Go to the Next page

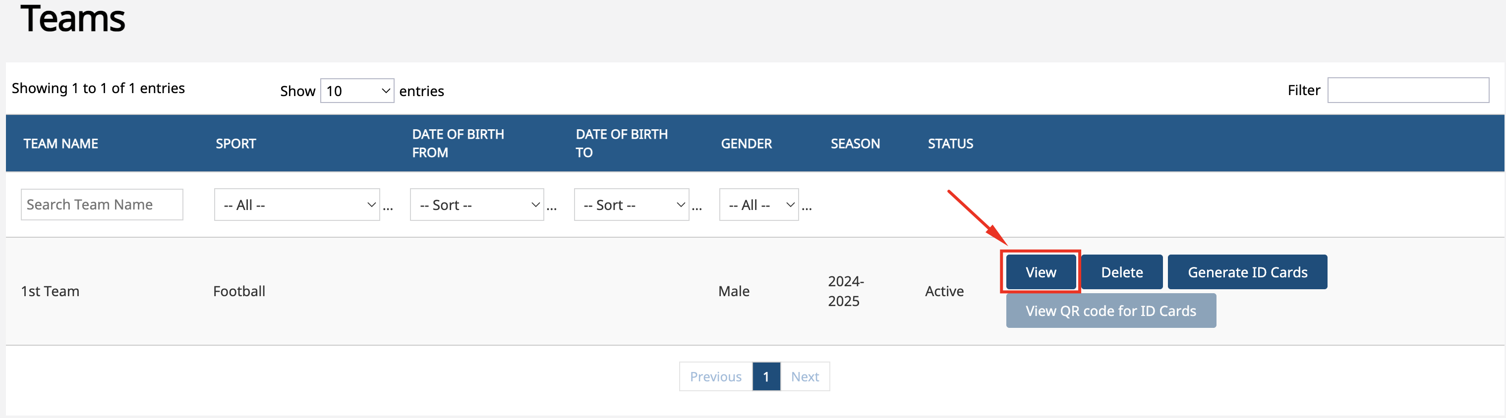click(x=805, y=376)
